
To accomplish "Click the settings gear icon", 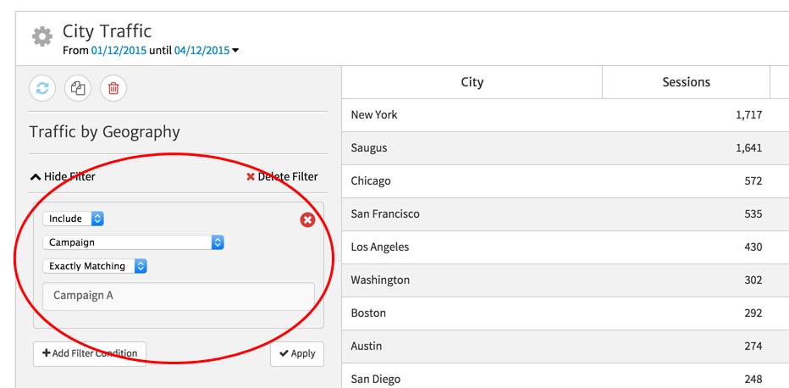I will pos(41,37).
